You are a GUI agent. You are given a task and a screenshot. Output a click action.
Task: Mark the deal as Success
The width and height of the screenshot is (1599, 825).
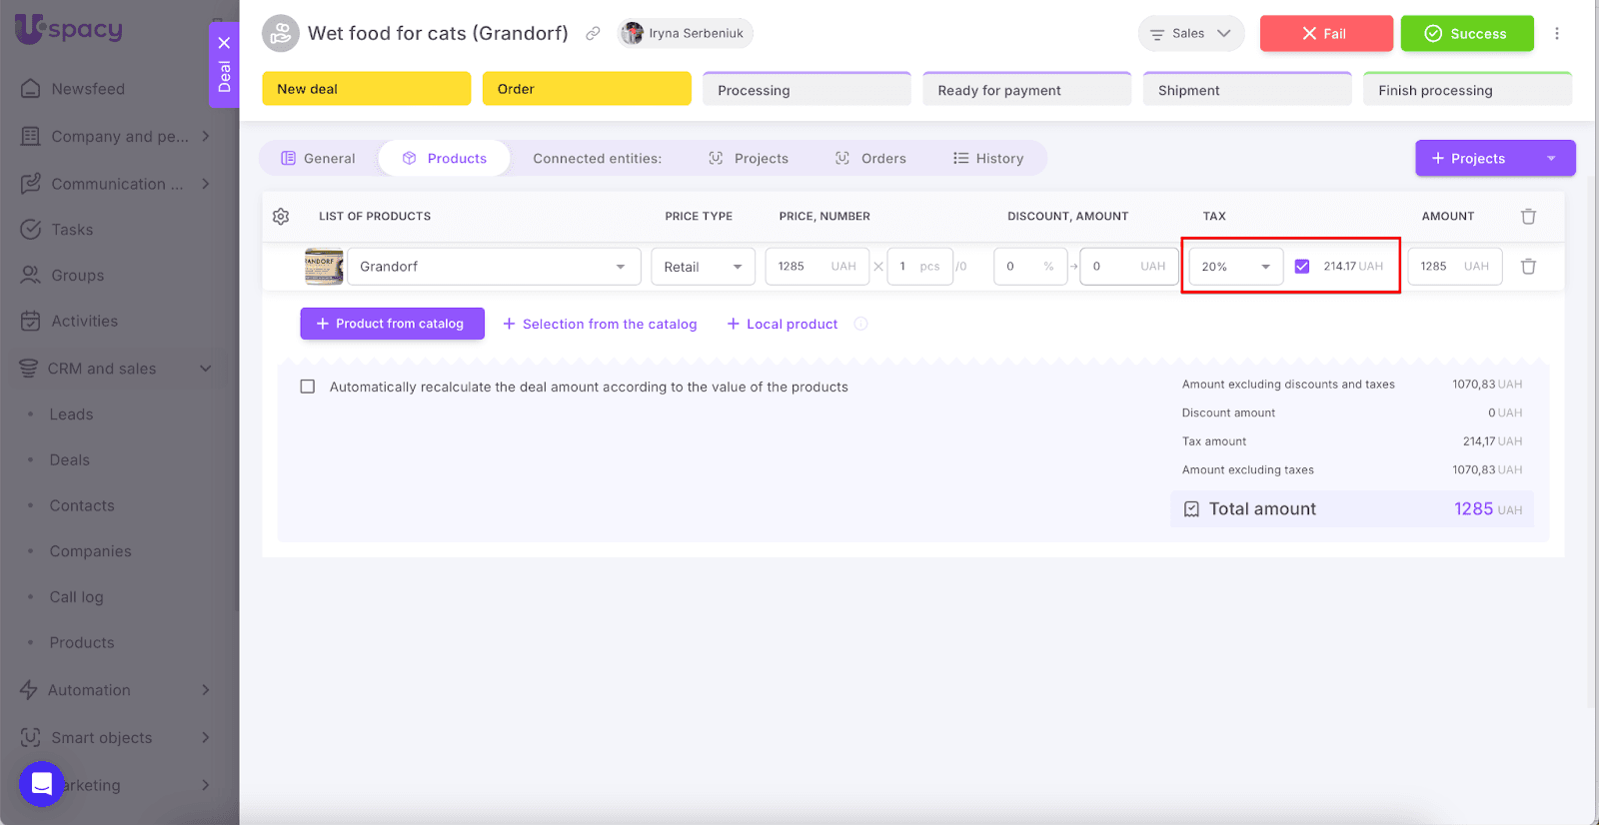coord(1466,34)
